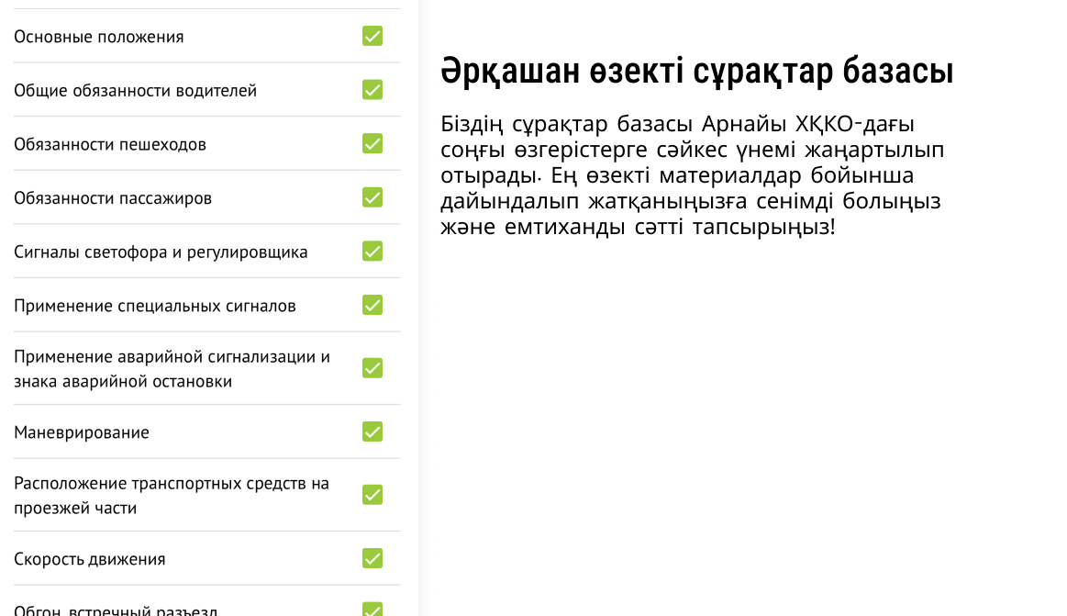Select Расположение транспортных средств topic text
This screenshot has height=616, width=1067.
pyautogui.click(x=172, y=496)
